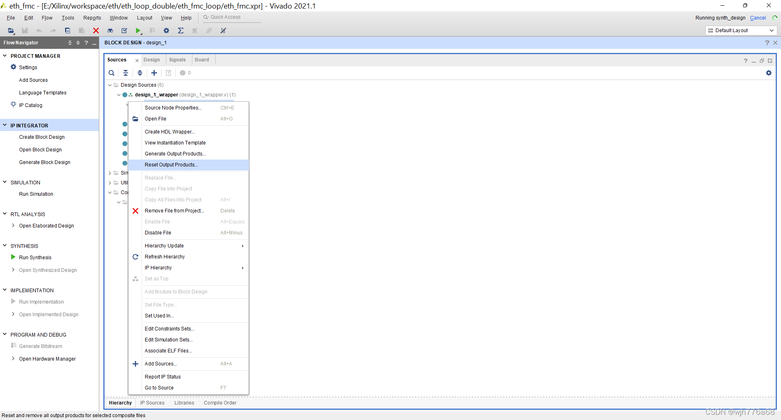
Task: Click the crossed-out debug toolbar icon
Action: (x=223, y=31)
